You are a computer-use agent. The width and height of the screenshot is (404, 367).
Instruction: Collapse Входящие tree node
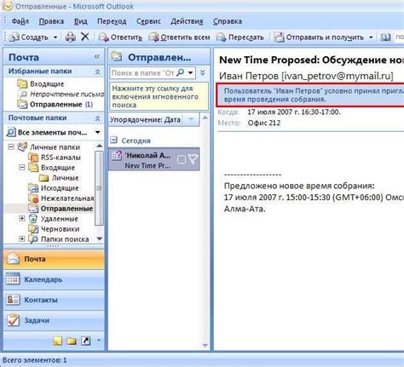22,168
